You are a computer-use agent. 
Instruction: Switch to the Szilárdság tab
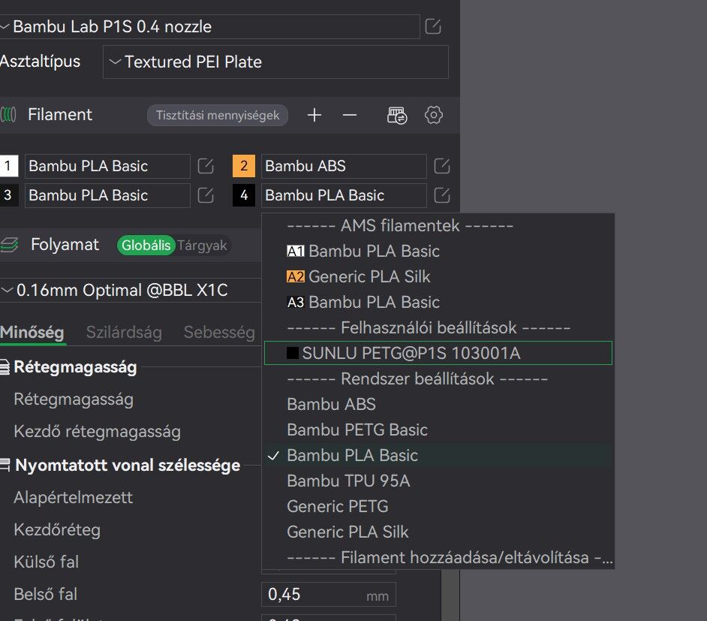(124, 333)
